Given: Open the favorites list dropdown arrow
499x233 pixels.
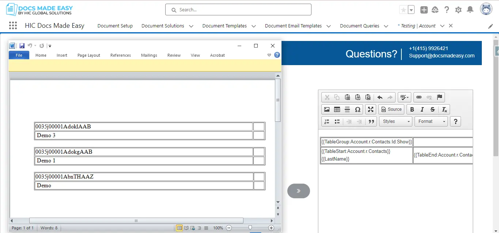Looking at the screenshot, I should pyautogui.click(x=411, y=10).
